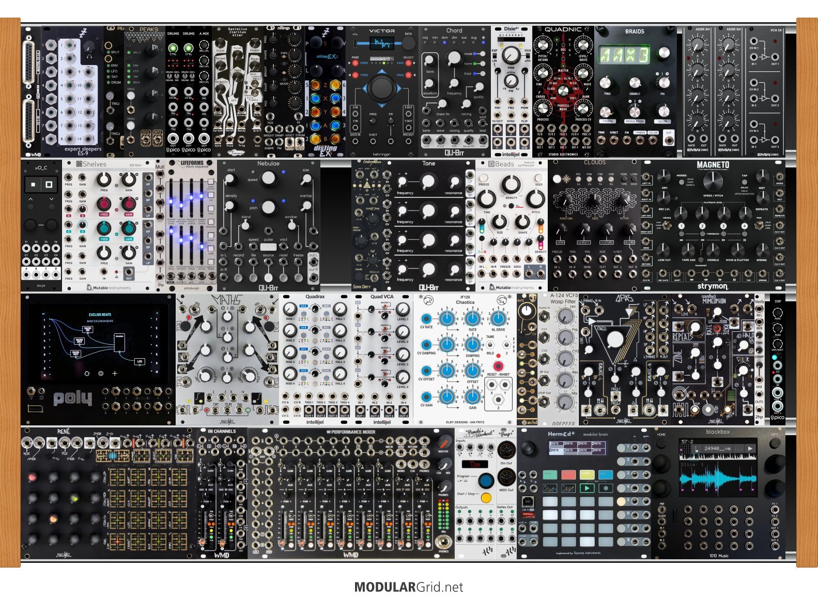Click the RISE 1 knob on Quadrax
The width and height of the screenshot is (818, 598).
pos(290,309)
